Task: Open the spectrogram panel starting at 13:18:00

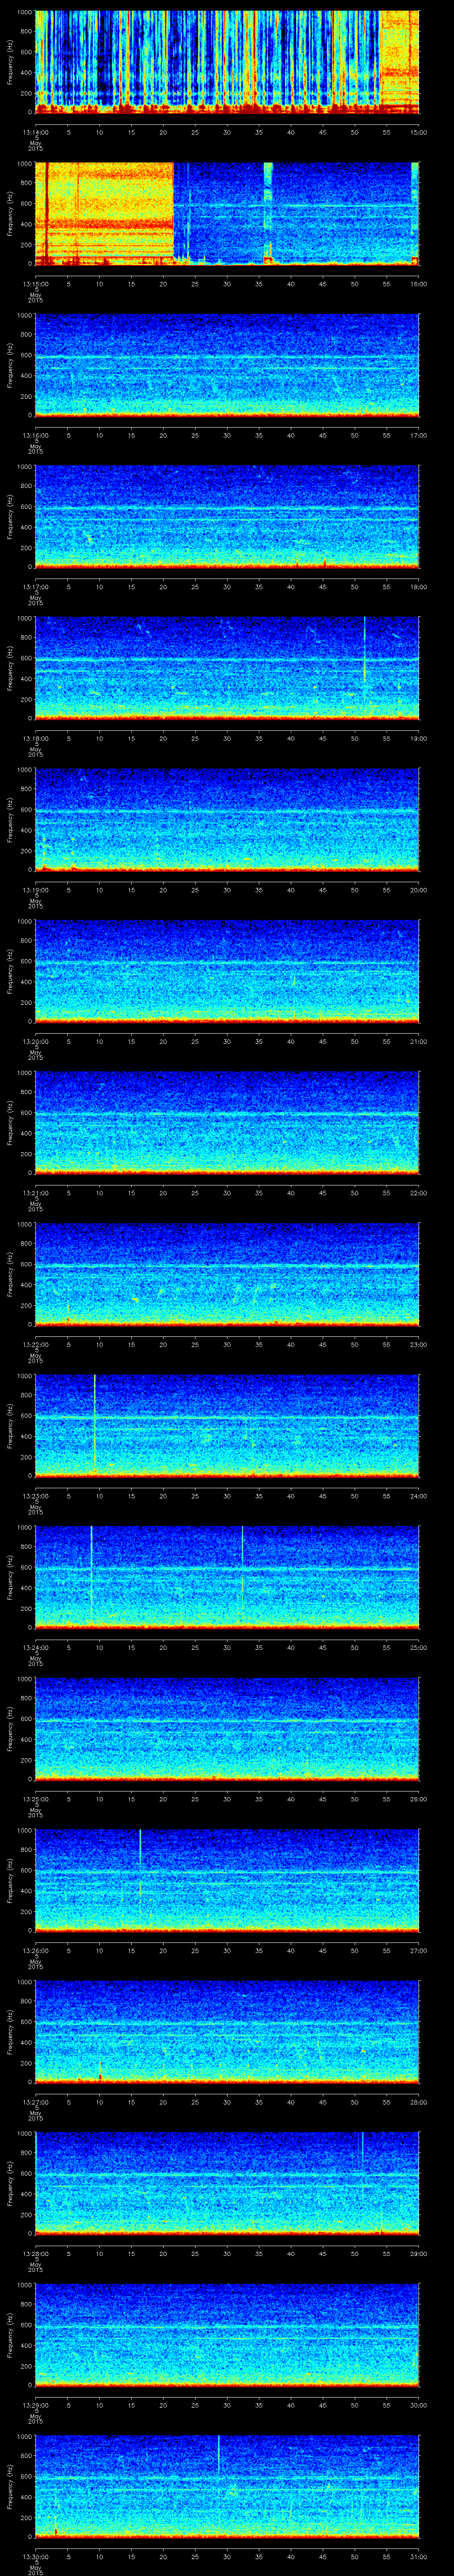Action: click(227, 669)
